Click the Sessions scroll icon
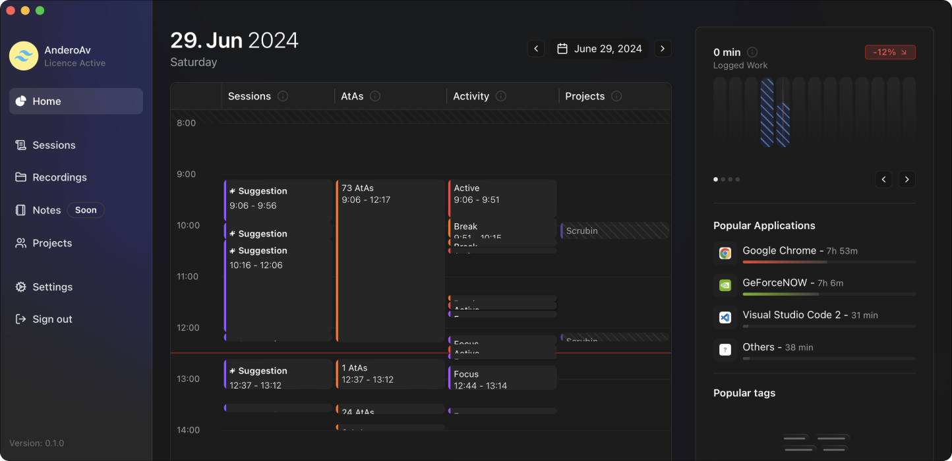This screenshot has height=461, width=952. tap(21, 145)
